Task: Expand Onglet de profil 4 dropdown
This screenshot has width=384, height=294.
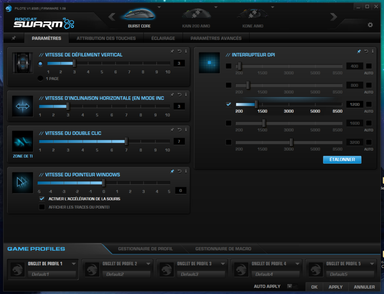Action: tap(297, 264)
